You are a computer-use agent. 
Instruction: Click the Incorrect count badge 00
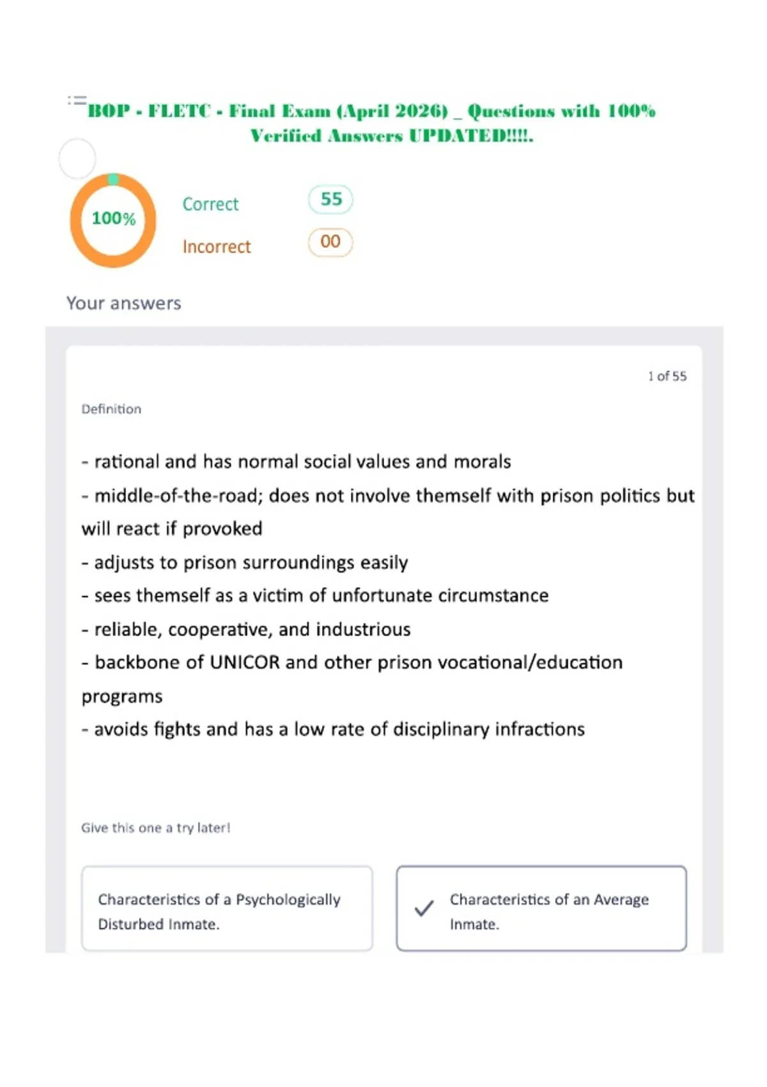click(330, 242)
